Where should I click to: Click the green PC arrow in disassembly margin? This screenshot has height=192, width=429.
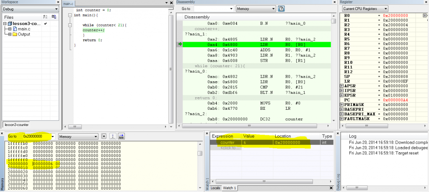click(x=180, y=44)
